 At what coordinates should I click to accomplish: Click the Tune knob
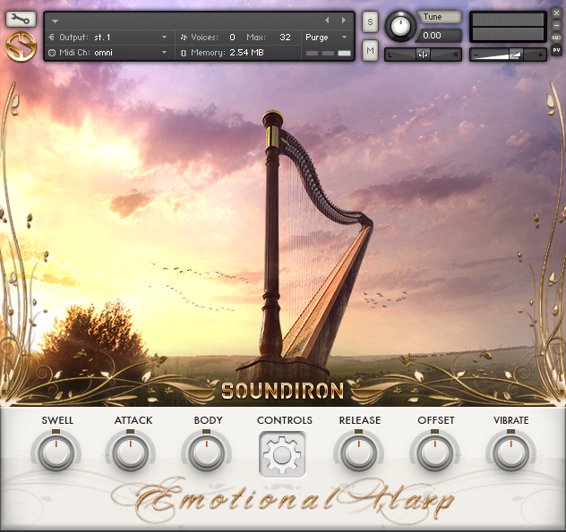click(400, 26)
